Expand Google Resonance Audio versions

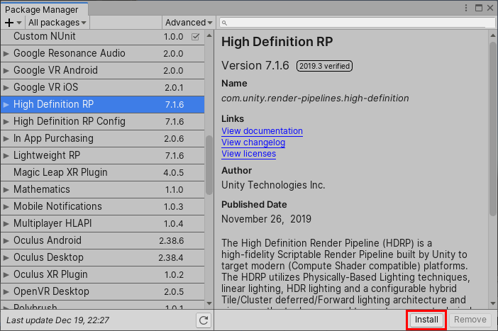(6, 54)
